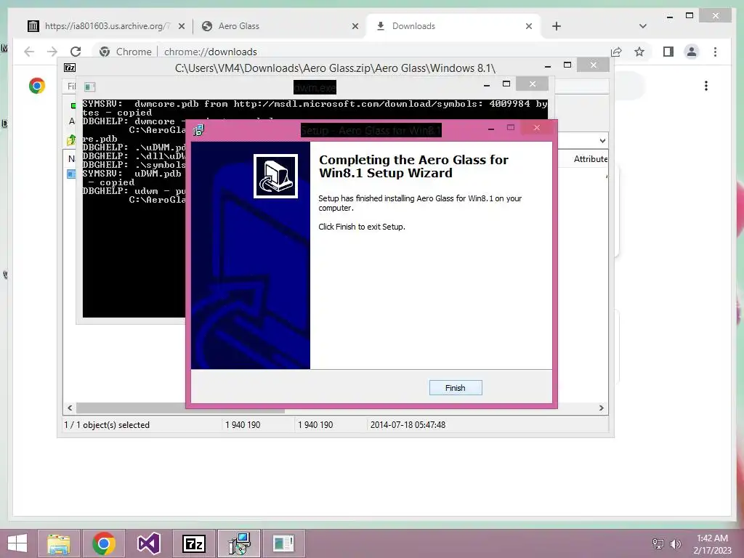
Task: Open the Chrome profile avatar menu
Action: [692, 52]
